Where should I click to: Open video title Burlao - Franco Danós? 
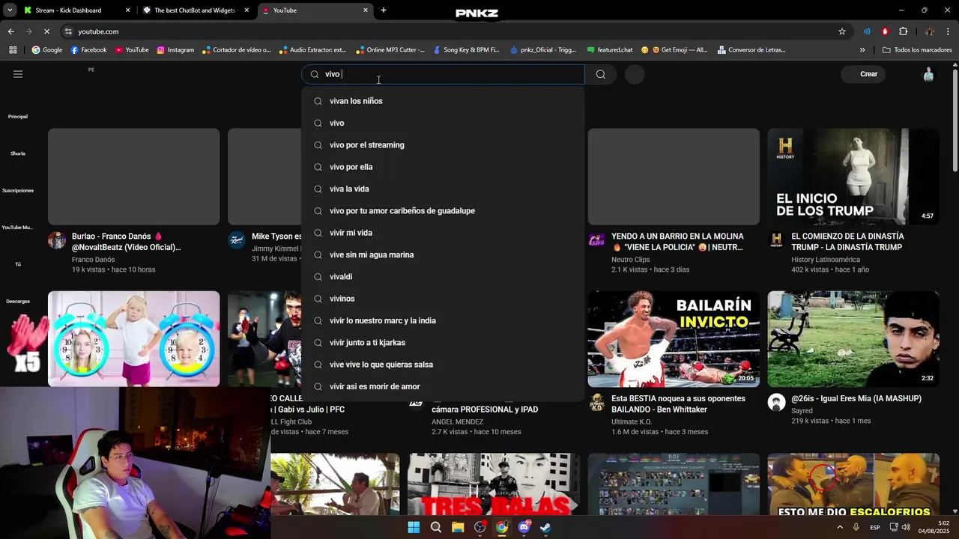click(126, 242)
